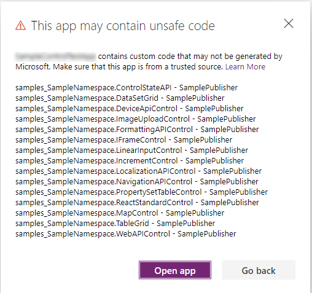Screen dimensions: 312x293
Task: Select the ControlStateAPI list entry
Action: [x=127, y=88]
